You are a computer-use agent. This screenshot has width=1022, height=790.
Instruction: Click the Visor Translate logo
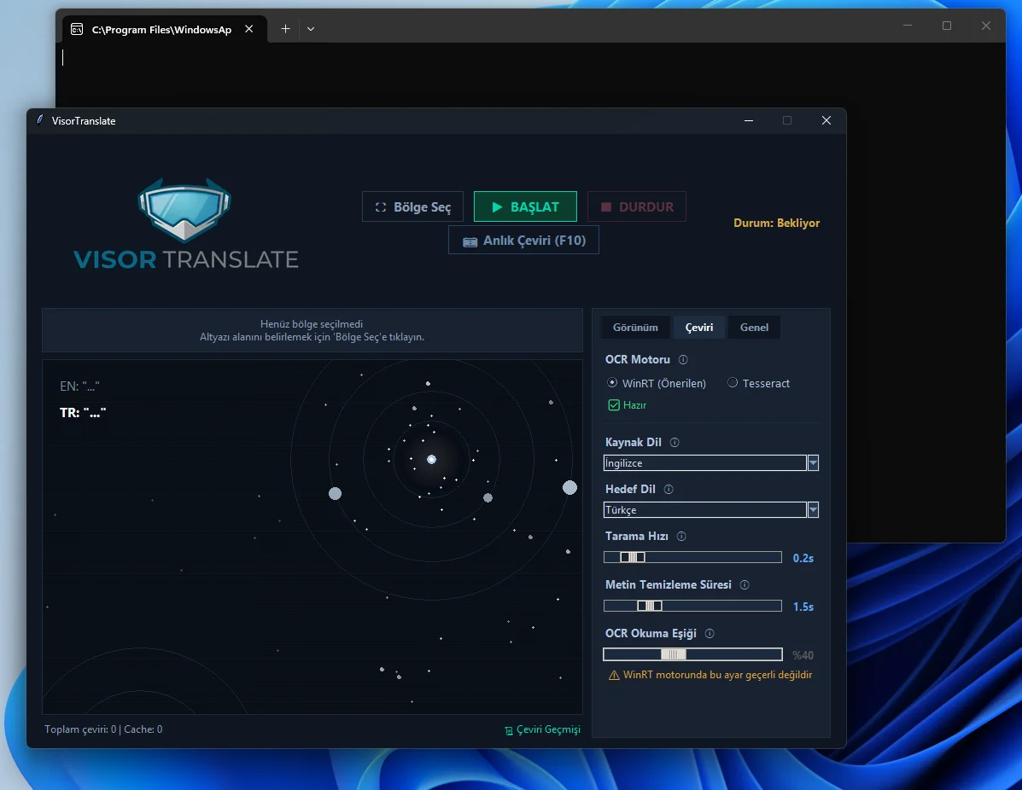tap(186, 224)
